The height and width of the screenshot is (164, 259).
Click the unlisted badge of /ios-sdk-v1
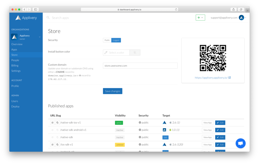point(120,145)
